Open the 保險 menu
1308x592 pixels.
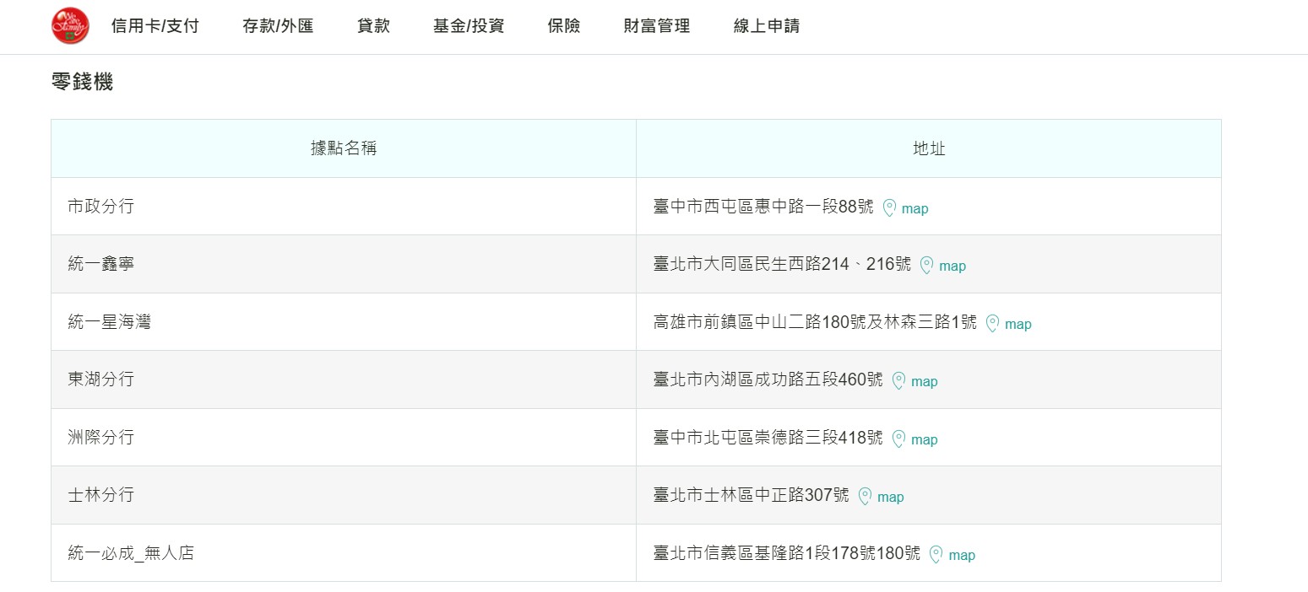(x=564, y=26)
